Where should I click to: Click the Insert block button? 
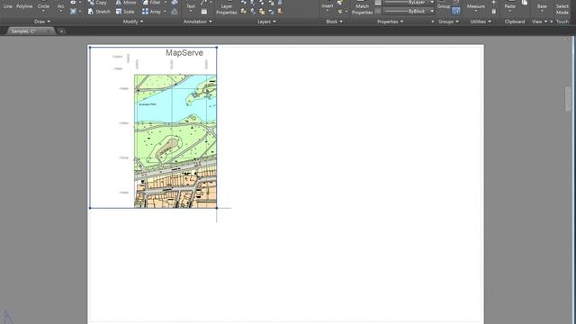(328, 5)
